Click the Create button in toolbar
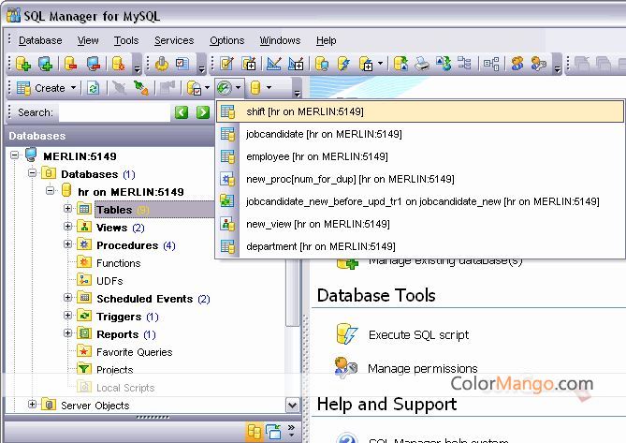The height and width of the screenshot is (443, 626). (x=41, y=88)
